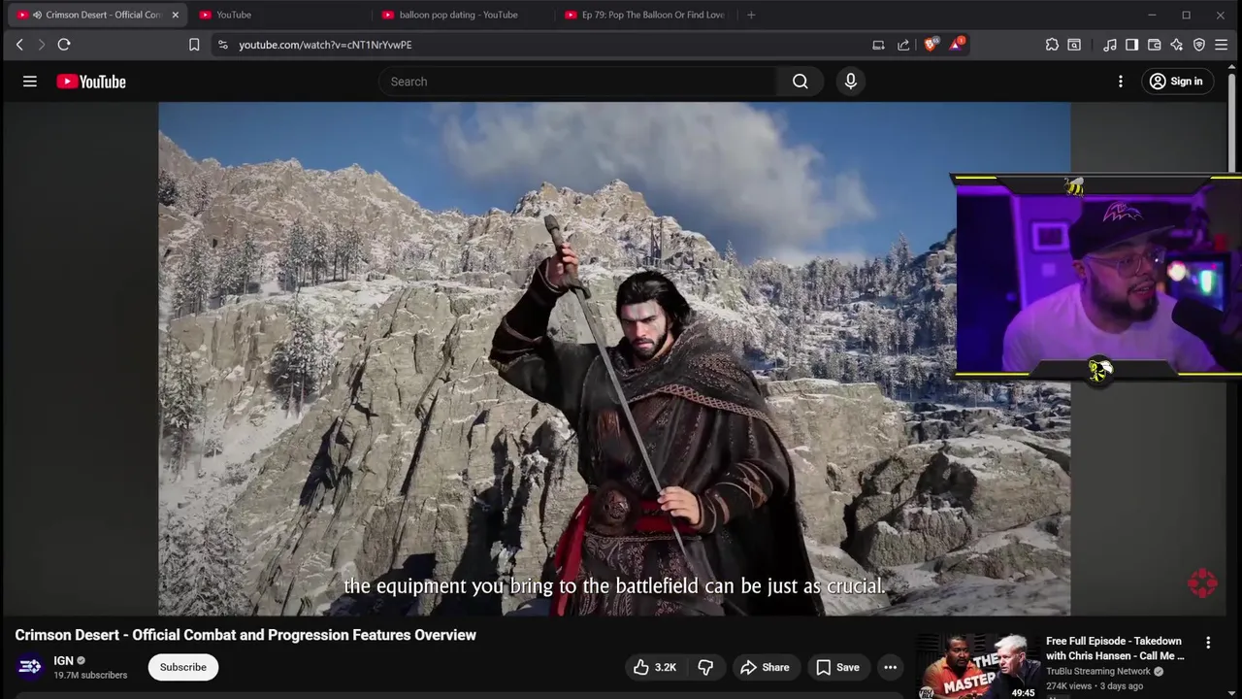Open the IGN channel name link
Image resolution: width=1242 pixels, height=699 pixels.
point(64,660)
